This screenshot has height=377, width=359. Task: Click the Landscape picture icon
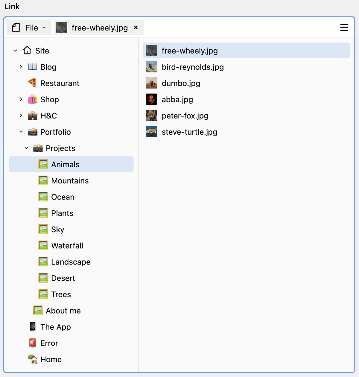click(43, 262)
